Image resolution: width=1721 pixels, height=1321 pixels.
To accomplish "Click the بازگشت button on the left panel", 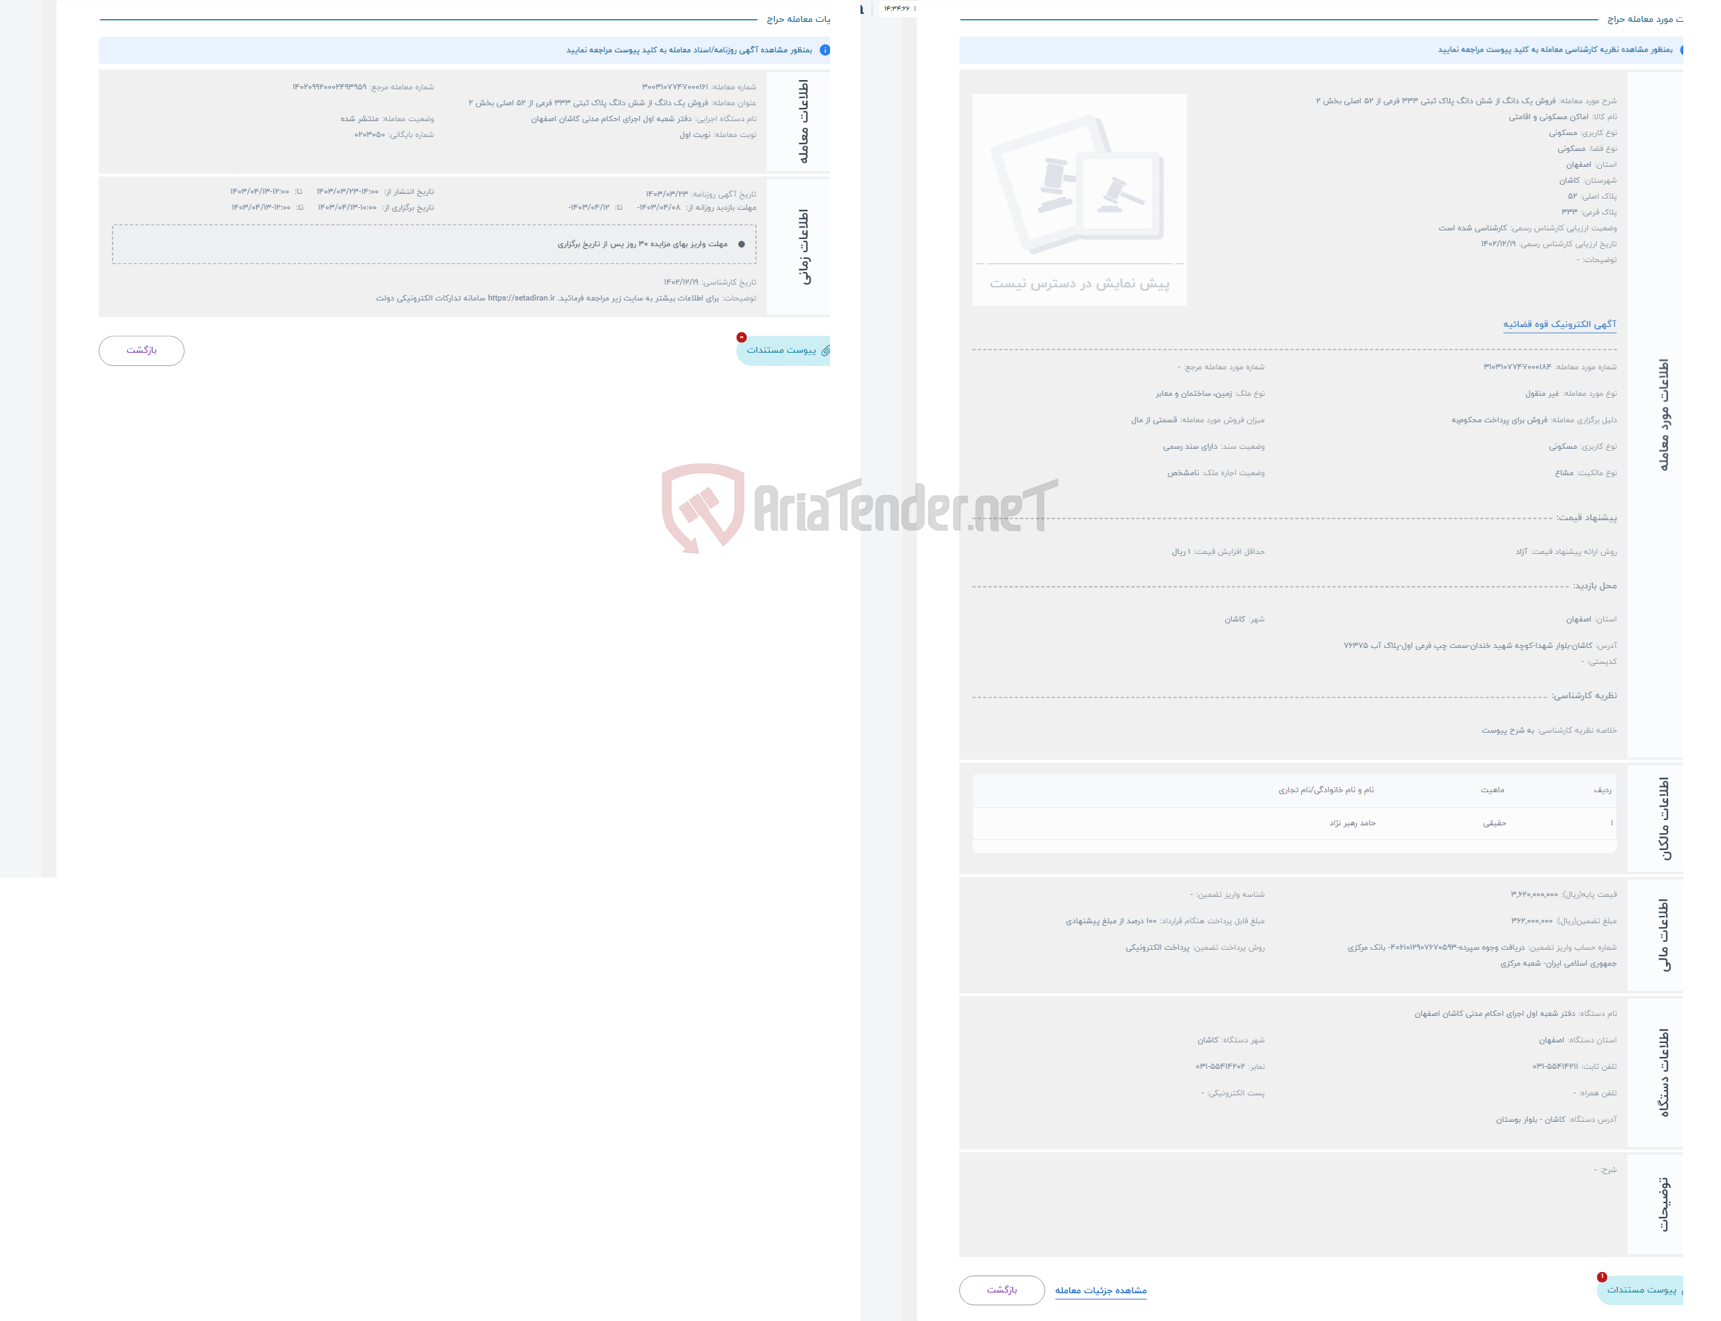I will [139, 349].
